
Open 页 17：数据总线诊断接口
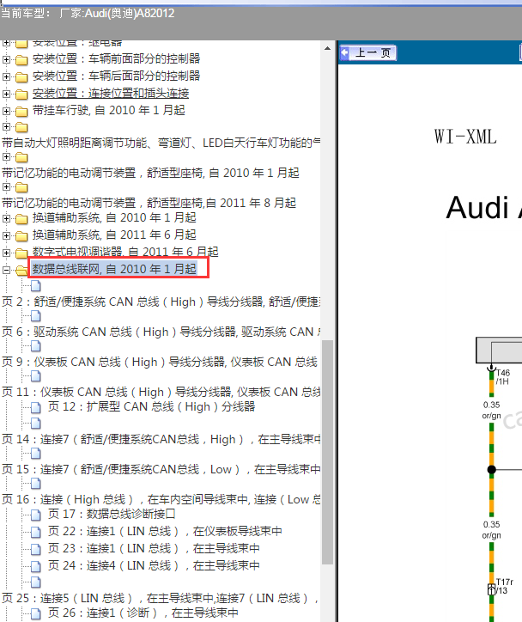coord(112,515)
